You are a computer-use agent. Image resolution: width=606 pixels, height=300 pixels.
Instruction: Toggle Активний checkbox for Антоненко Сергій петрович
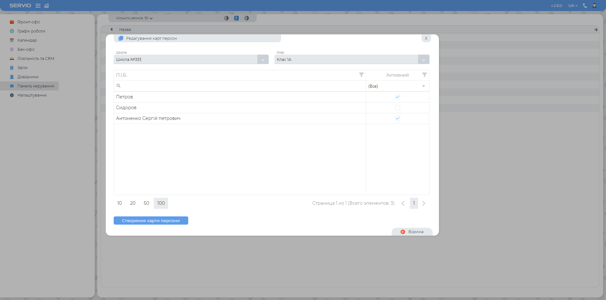(397, 118)
